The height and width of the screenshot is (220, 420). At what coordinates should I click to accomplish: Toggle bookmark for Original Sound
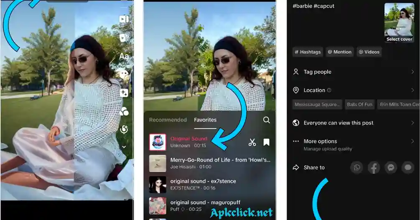point(266,142)
